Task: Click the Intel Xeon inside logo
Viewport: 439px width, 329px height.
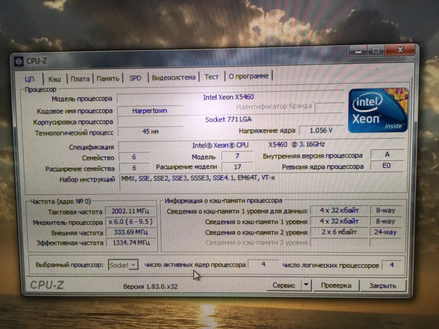Action: click(378, 110)
